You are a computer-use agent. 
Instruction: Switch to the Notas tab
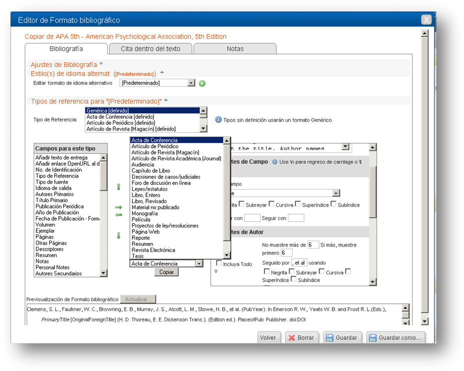point(235,49)
